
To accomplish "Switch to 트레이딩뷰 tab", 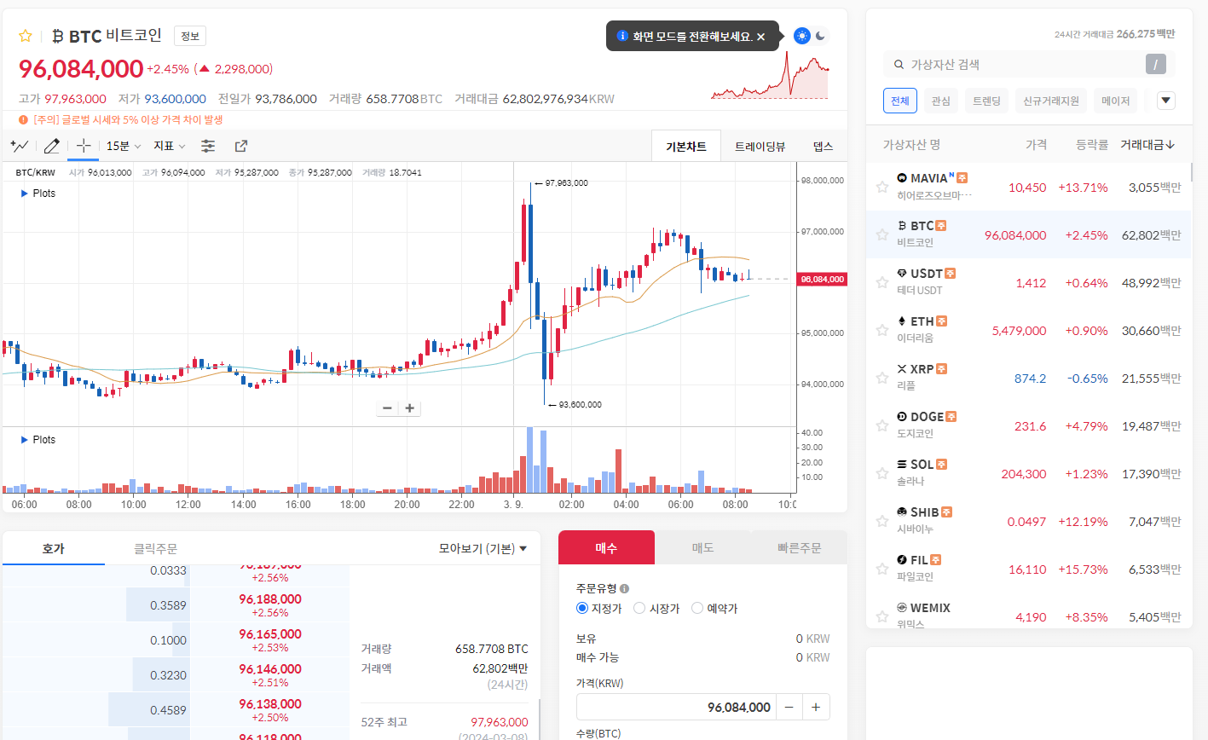I will click(760, 147).
